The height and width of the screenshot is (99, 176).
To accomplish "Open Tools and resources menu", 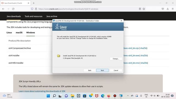I will point(34,16).
